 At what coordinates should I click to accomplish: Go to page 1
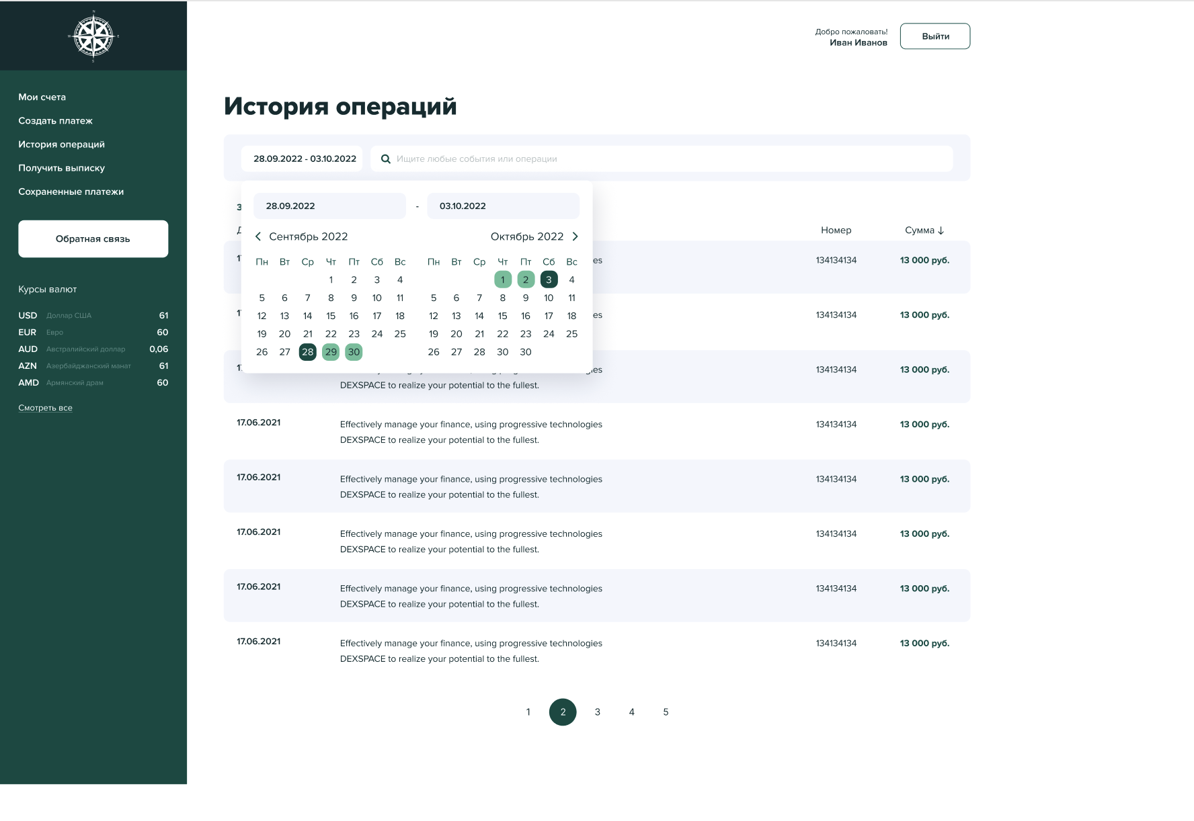528,712
